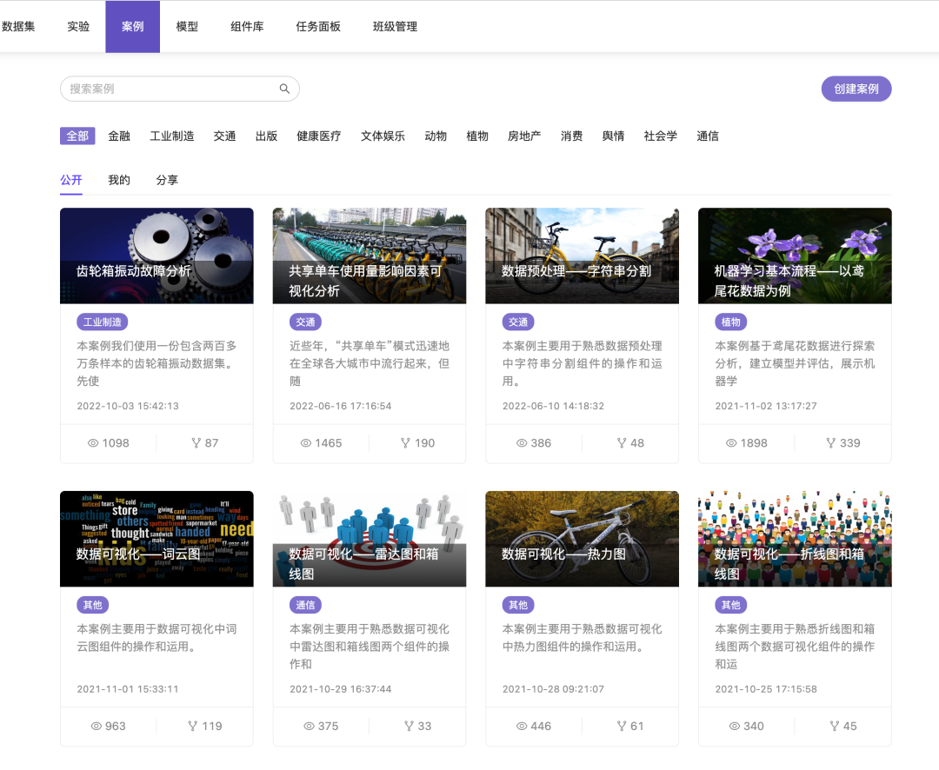Filter cases by 文体娱乐
The width and height of the screenshot is (939, 770).
[x=383, y=136]
